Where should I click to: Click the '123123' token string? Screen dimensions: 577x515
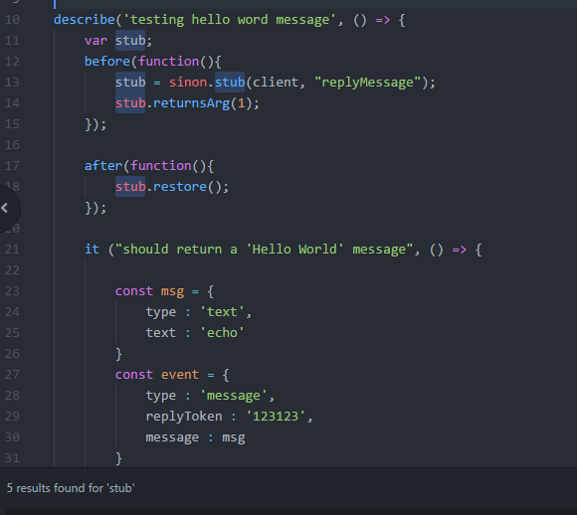pos(276,416)
